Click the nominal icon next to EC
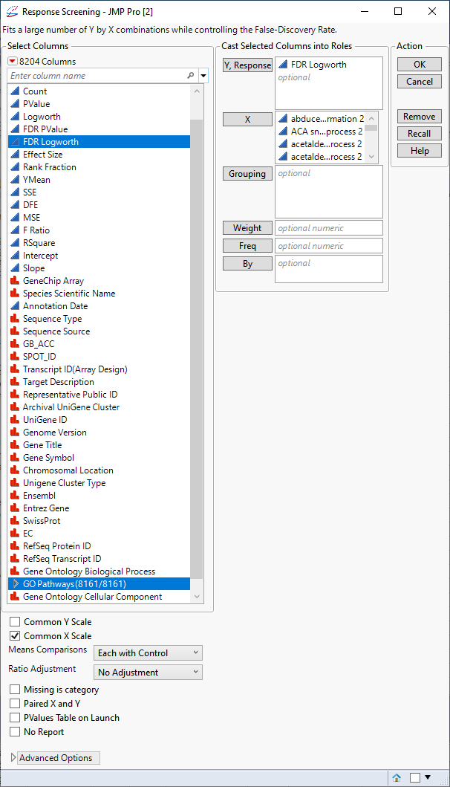This screenshot has width=450, height=787. 15,534
